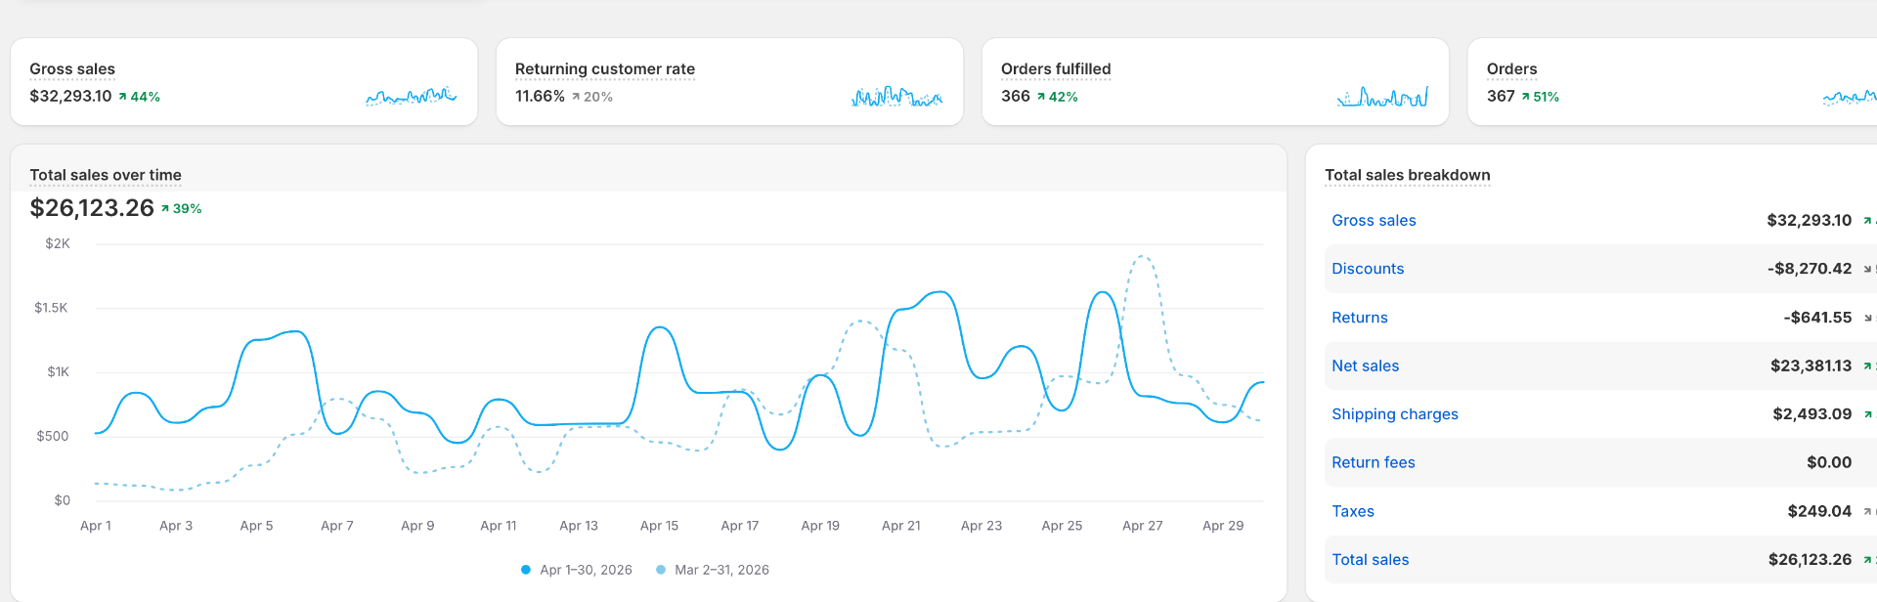Click the 39% increase indicator

coord(182,209)
